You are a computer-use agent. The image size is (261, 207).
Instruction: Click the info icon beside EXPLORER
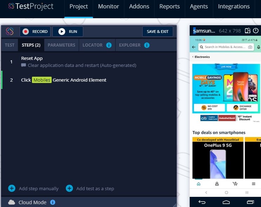click(147, 45)
